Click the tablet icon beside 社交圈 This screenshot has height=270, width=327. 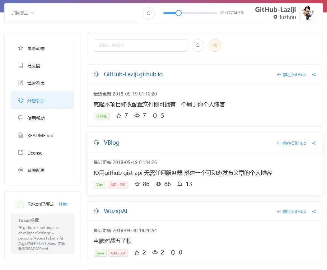[21, 65]
